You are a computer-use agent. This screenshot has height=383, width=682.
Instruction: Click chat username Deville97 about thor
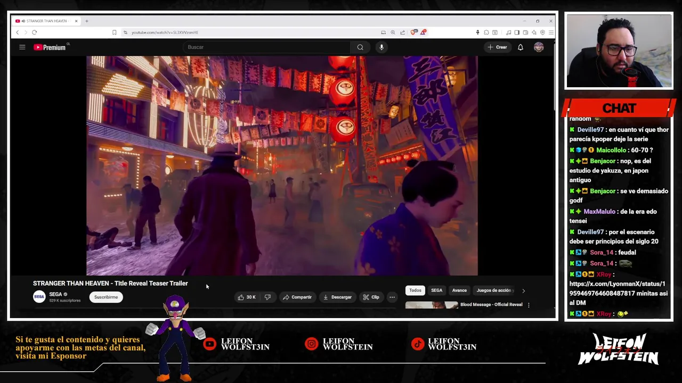click(x=590, y=130)
